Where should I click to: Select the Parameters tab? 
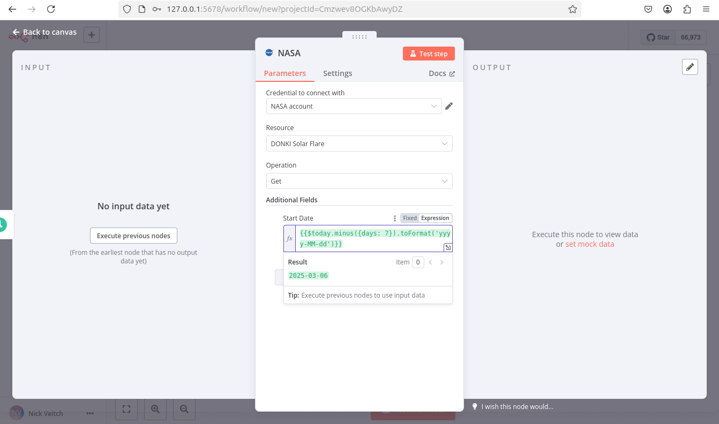coord(284,73)
